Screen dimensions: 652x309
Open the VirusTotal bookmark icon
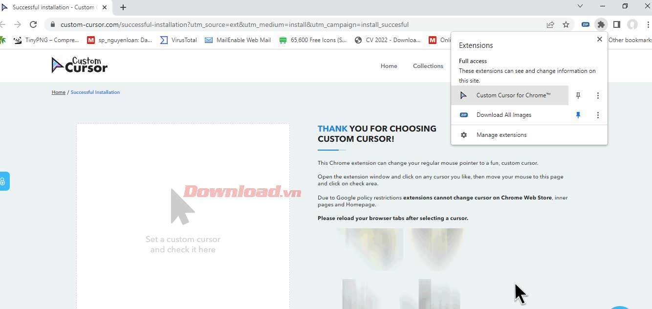(163, 40)
